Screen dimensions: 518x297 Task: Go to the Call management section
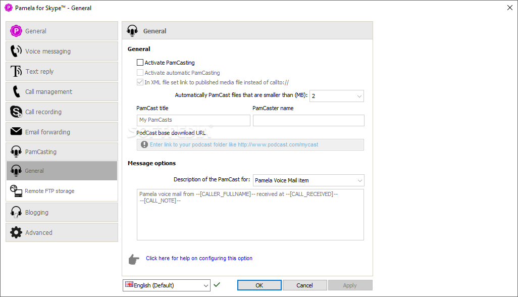pyautogui.click(x=62, y=91)
